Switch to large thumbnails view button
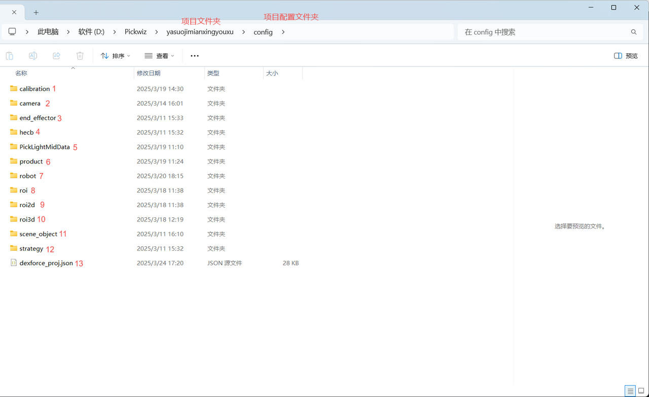Viewport: 649px width, 397px height. click(x=641, y=390)
